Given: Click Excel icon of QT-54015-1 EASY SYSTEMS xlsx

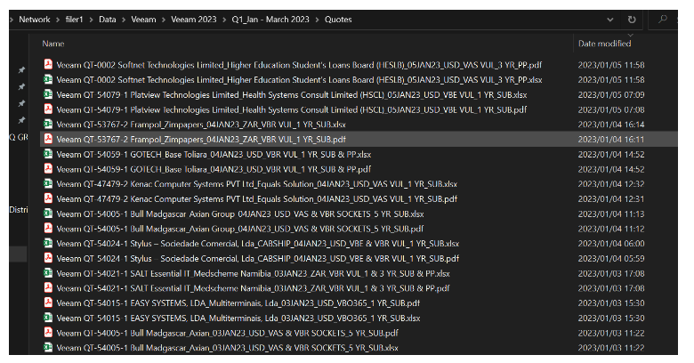Looking at the screenshot, I should tap(48, 318).
